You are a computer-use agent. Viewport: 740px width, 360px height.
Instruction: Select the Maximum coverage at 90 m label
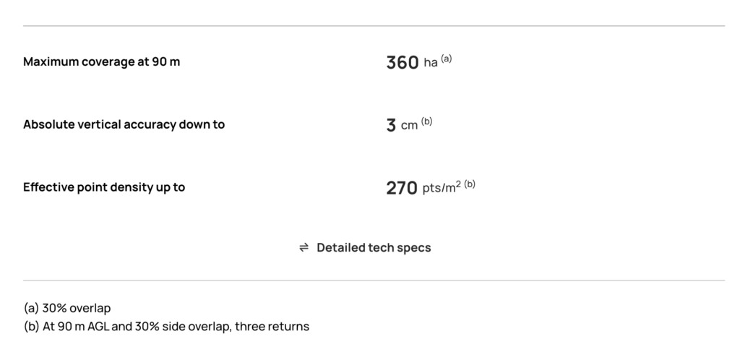click(x=102, y=62)
